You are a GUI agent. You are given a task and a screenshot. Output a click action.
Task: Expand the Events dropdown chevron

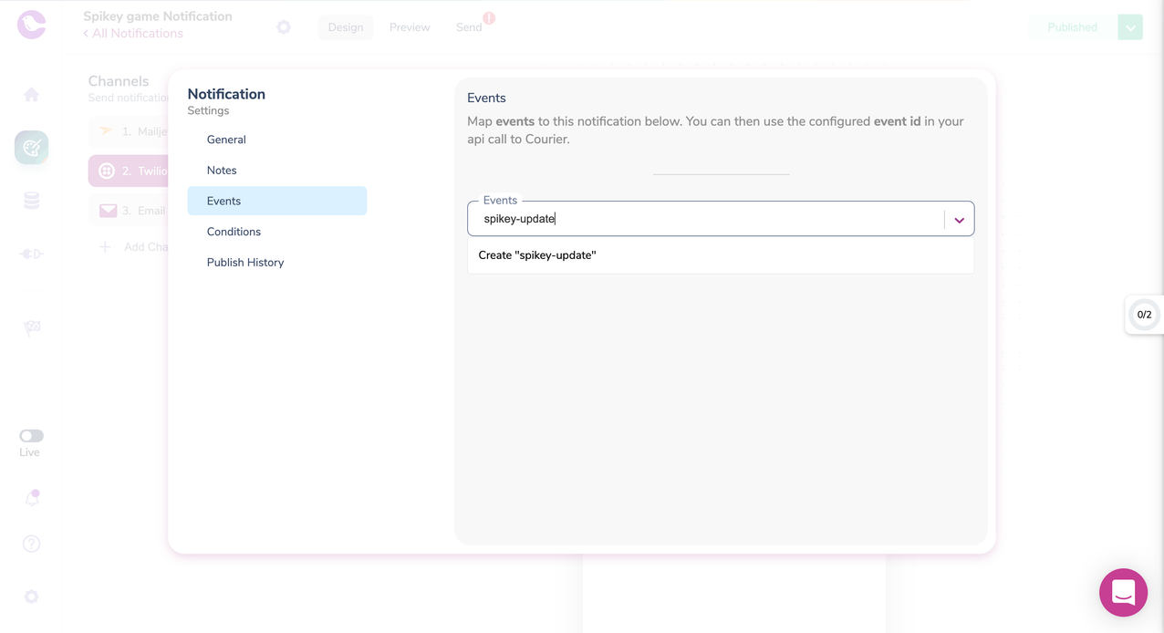click(959, 220)
